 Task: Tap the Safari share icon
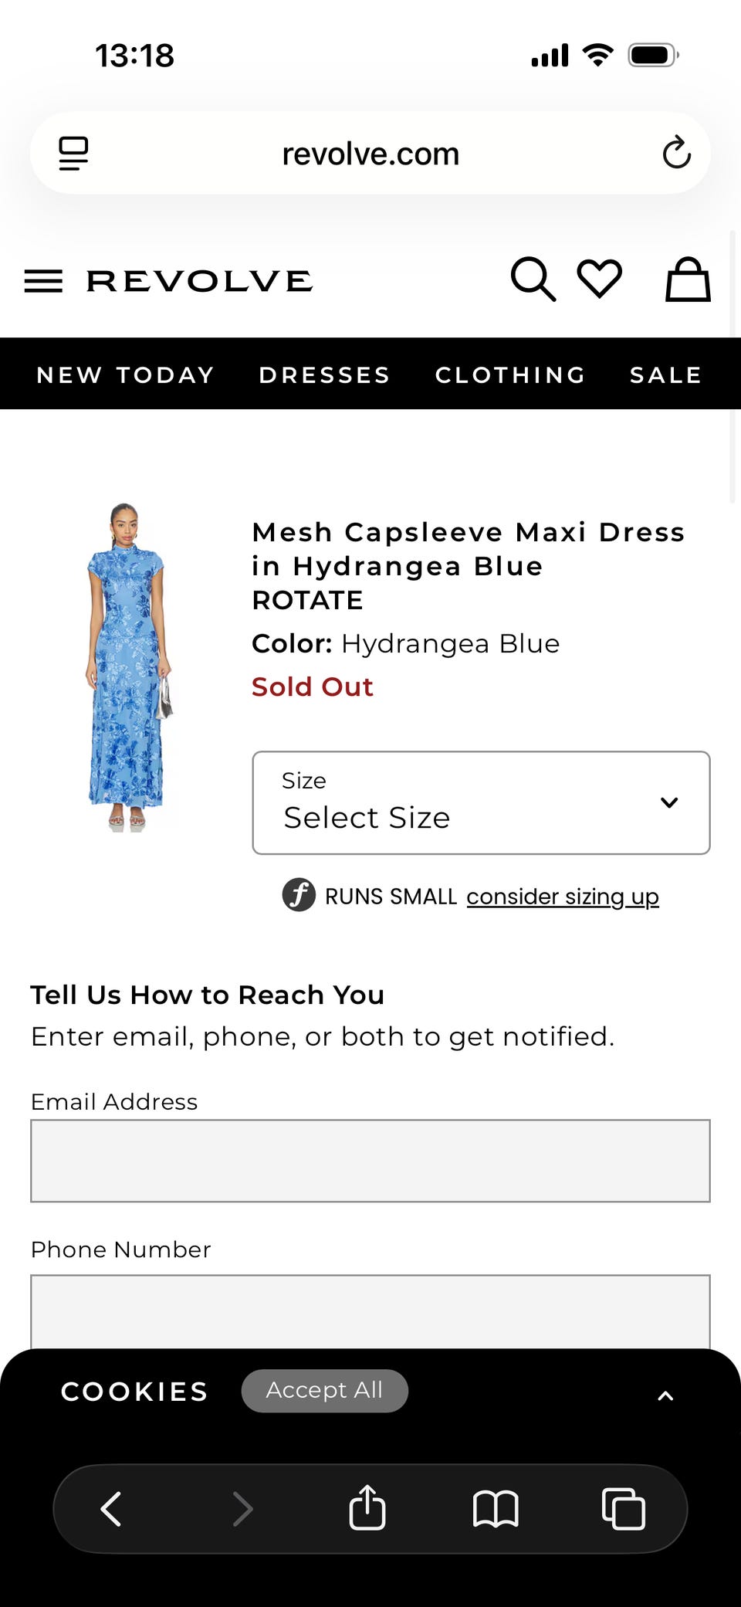coord(367,1507)
